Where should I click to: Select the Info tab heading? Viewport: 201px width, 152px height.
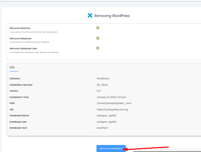[x=12, y=67]
